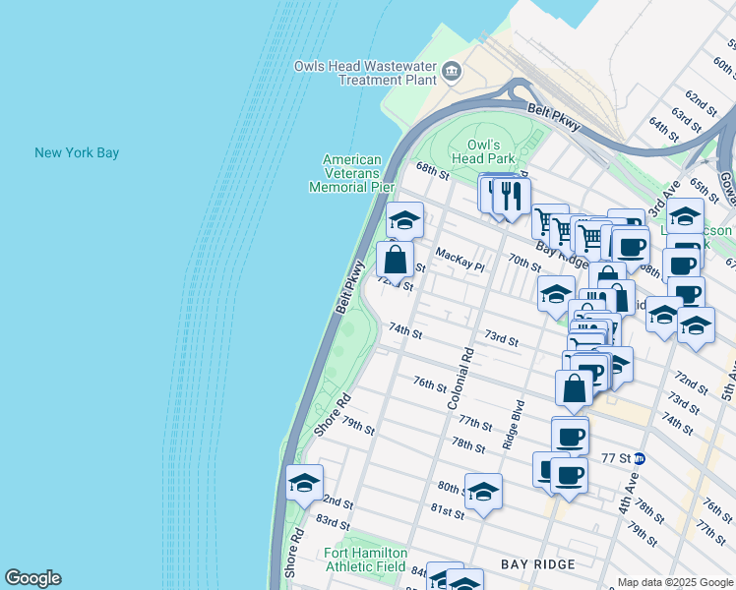736x590 pixels.
Task: Select the Owl's Head Park label
Action: pos(483,151)
